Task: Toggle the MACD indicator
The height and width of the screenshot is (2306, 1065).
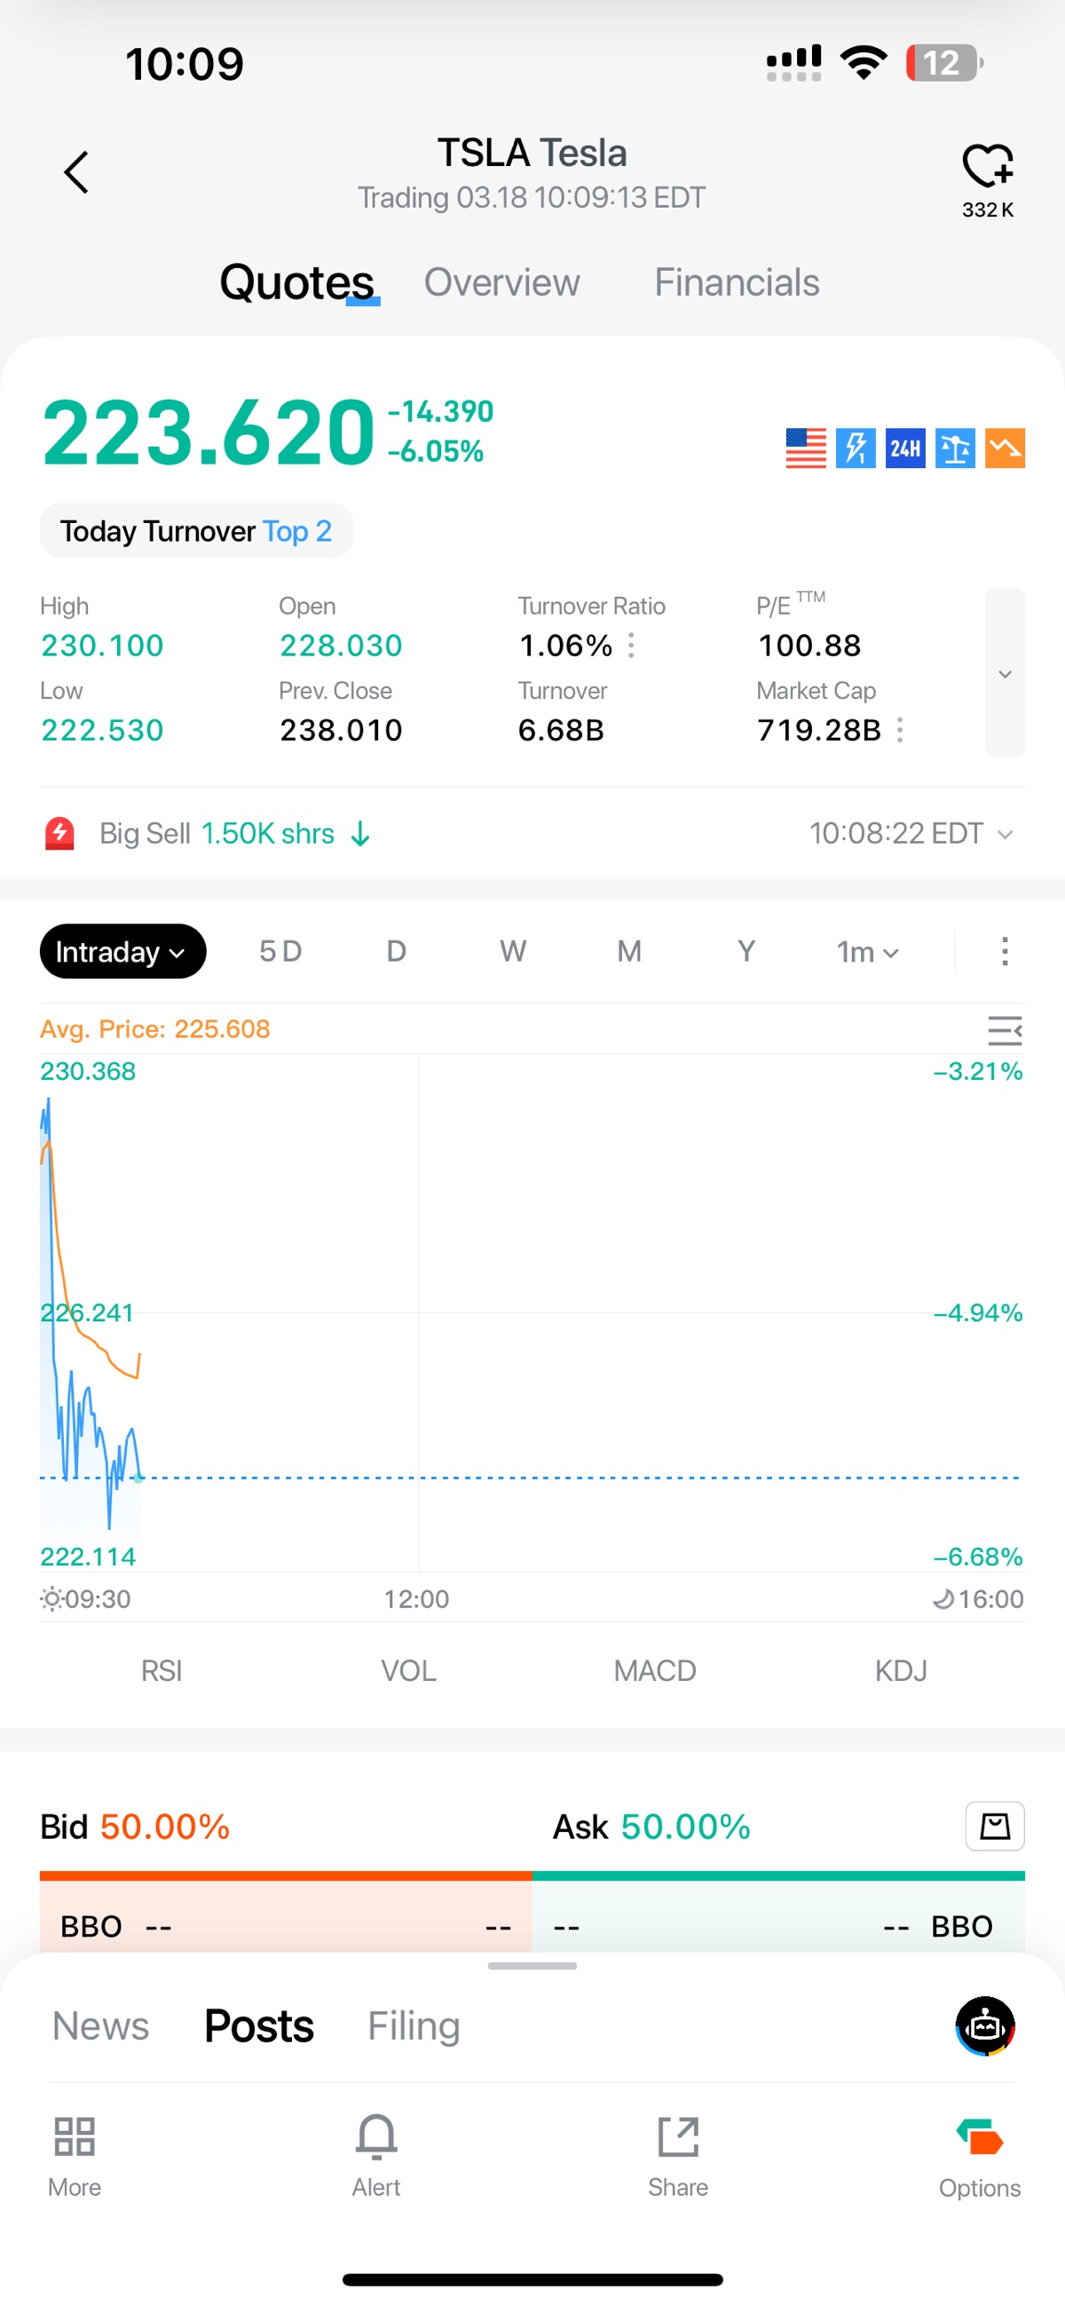Action: 654,1670
